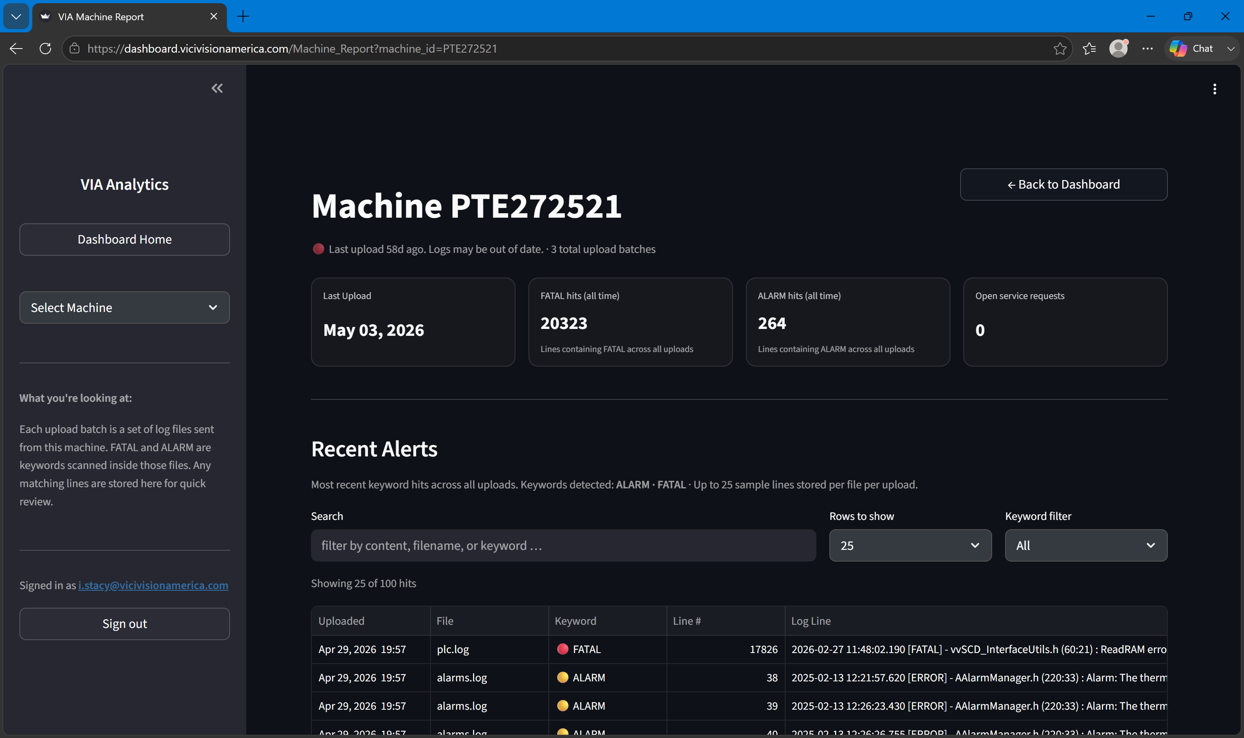Click the Sign out button
The width and height of the screenshot is (1244, 738).
coord(124,623)
